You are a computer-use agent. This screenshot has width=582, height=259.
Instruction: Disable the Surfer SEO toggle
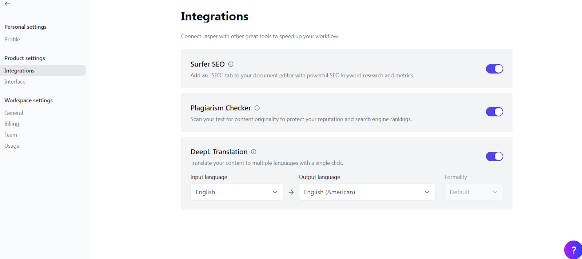click(494, 69)
